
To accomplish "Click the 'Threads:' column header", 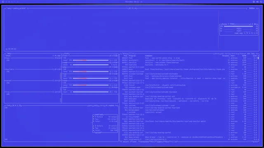I will tap(226, 56).
